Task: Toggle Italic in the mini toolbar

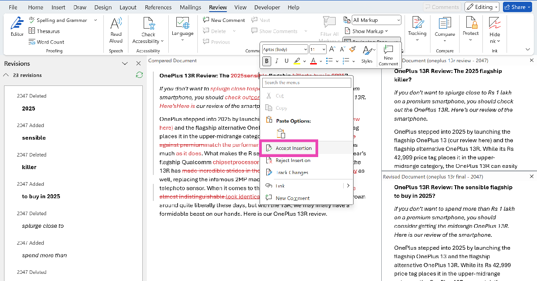Action: tap(277, 61)
